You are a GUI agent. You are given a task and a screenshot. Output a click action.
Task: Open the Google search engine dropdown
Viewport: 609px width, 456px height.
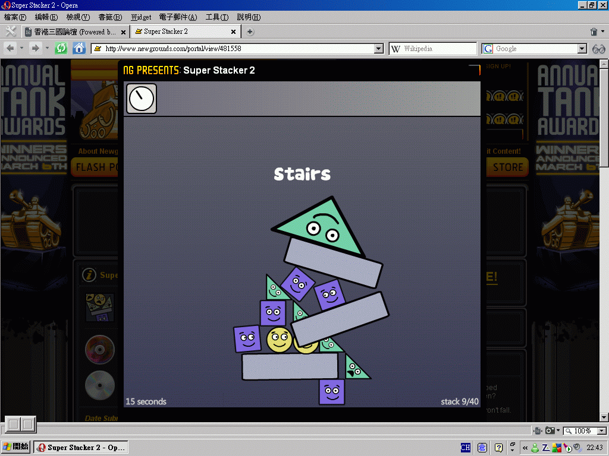pos(582,49)
